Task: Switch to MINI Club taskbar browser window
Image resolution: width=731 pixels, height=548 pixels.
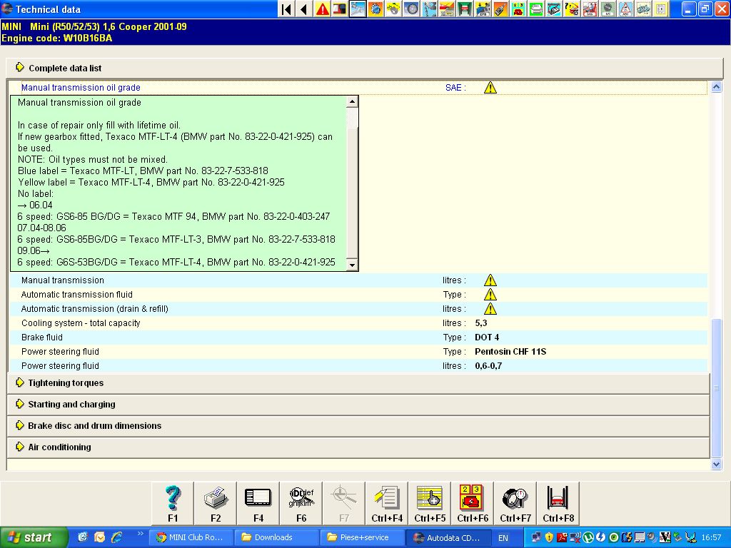Action: 191,537
